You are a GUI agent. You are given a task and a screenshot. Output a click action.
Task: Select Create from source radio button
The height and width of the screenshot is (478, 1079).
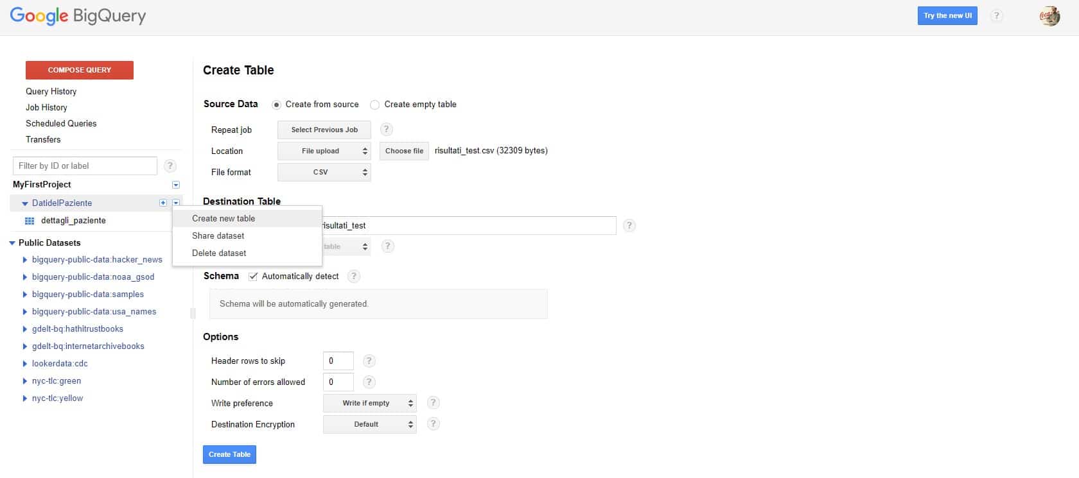276,105
